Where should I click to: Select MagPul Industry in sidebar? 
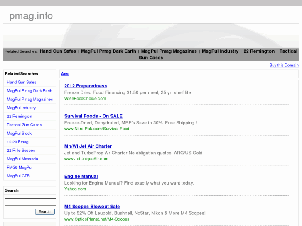click(21, 108)
